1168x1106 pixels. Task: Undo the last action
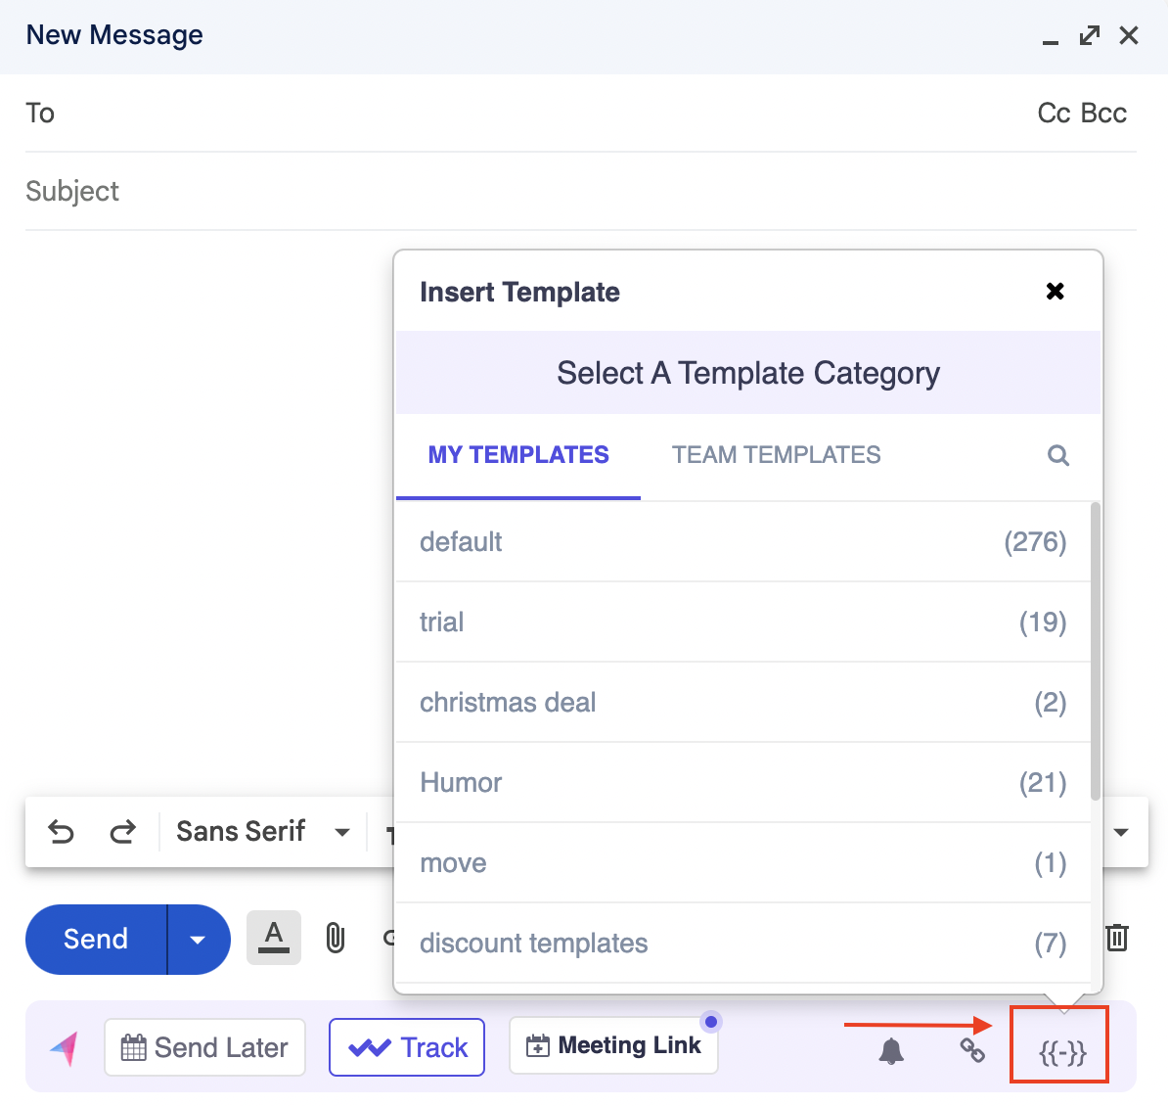tap(62, 832)
